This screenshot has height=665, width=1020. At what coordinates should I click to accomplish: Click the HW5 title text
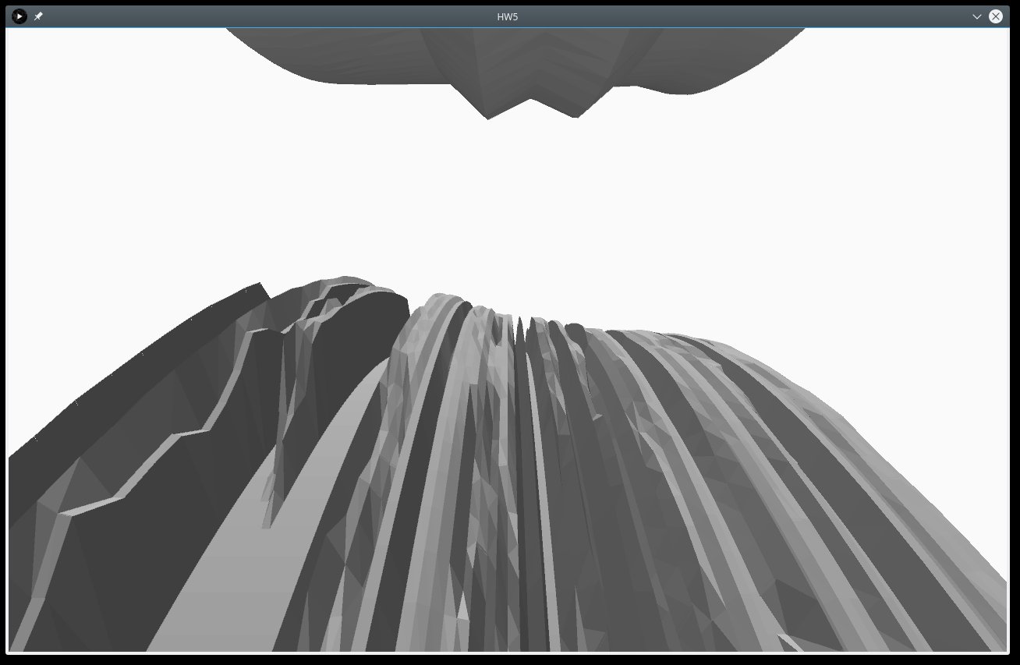tap(508, 16)
